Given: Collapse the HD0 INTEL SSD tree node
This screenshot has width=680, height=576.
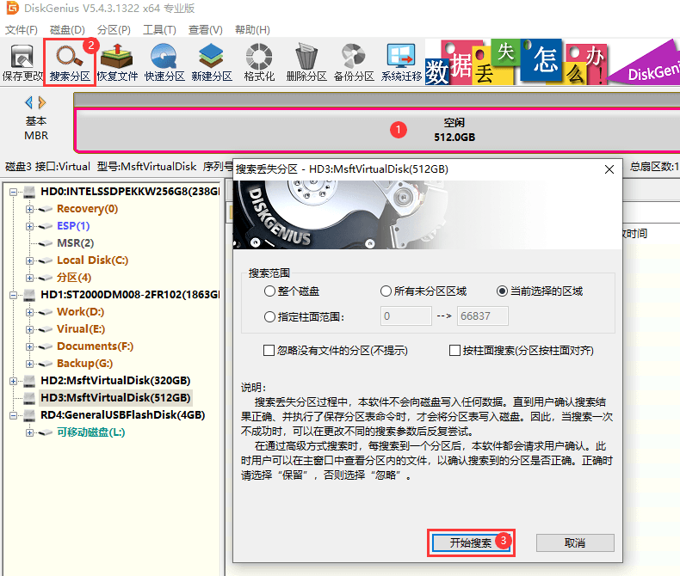Looking at the screenshot, I should click(14, 192).
